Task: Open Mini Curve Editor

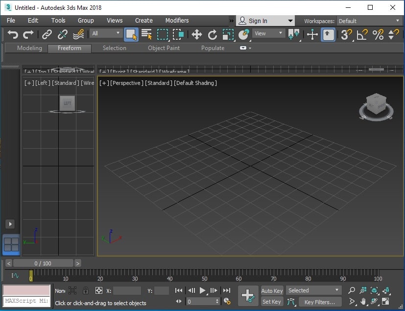Action: click(x=15, y=276)
